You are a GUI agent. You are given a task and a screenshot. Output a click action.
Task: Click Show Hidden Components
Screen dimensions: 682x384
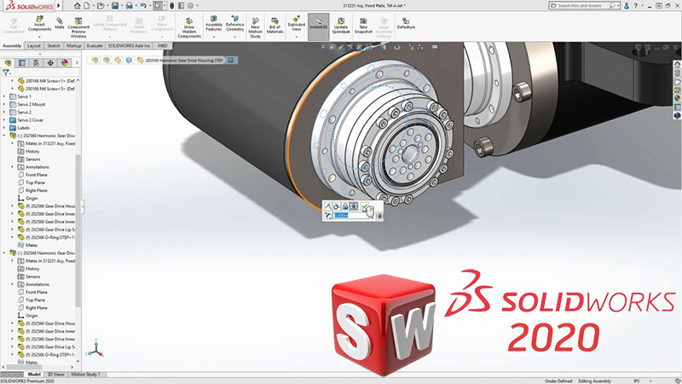(189, 28)
